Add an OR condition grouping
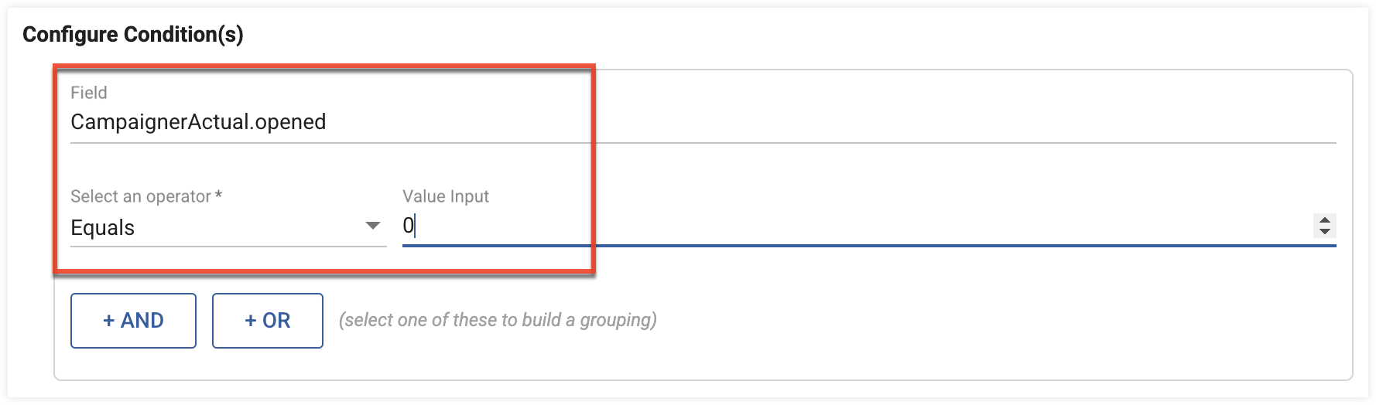 (x=268, y=321)
